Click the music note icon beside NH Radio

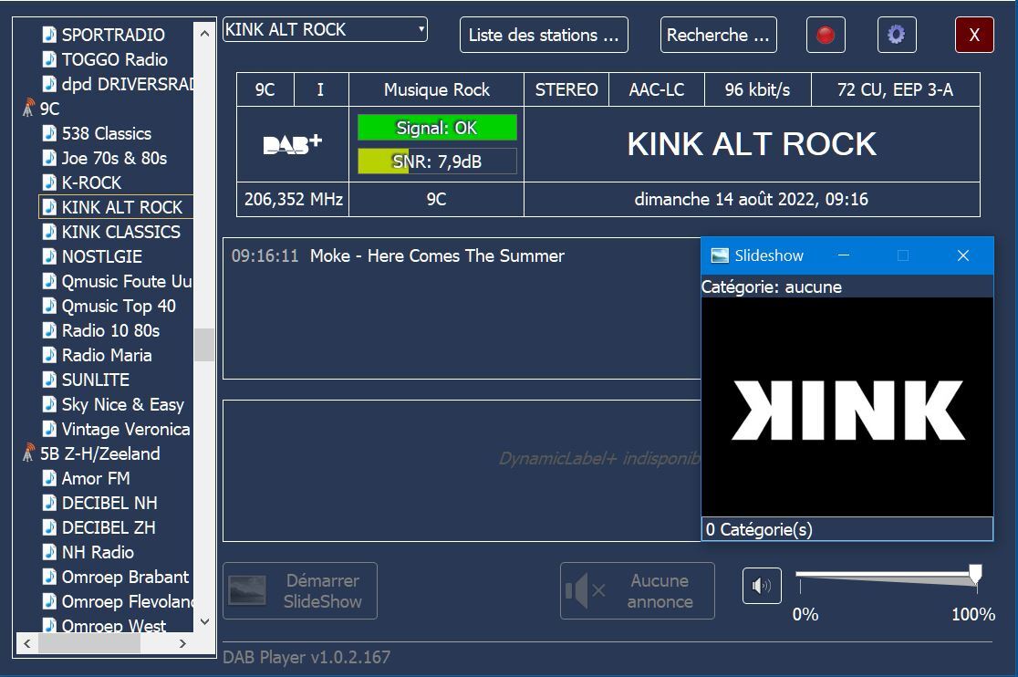(x=49, y=552)
